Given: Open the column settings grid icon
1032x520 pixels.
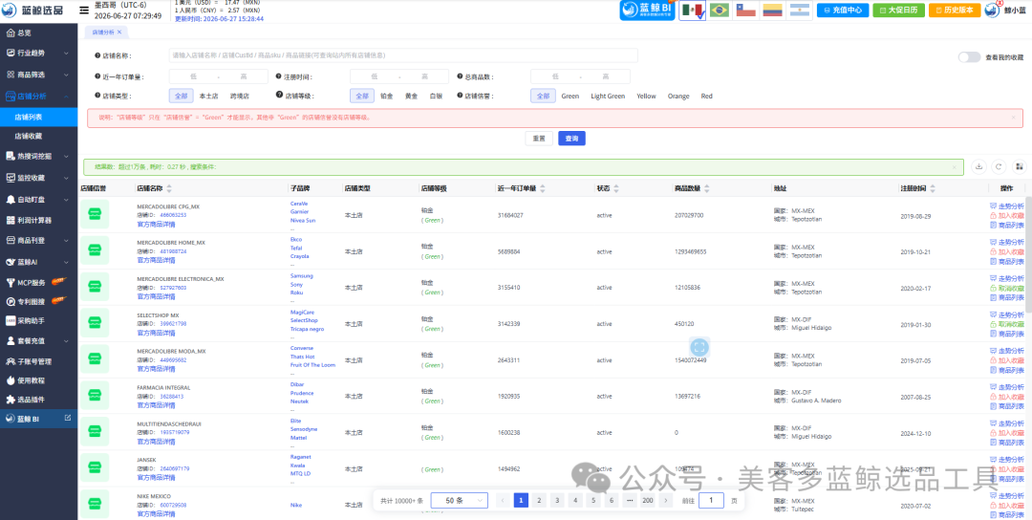Looking at the screenshot, I should 1020,166.
